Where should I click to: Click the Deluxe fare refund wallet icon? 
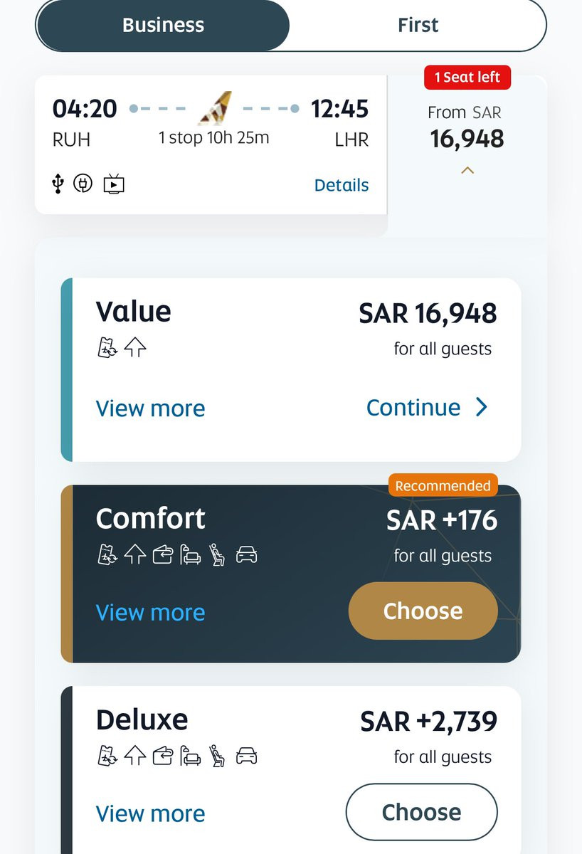[x=162, y=756]
